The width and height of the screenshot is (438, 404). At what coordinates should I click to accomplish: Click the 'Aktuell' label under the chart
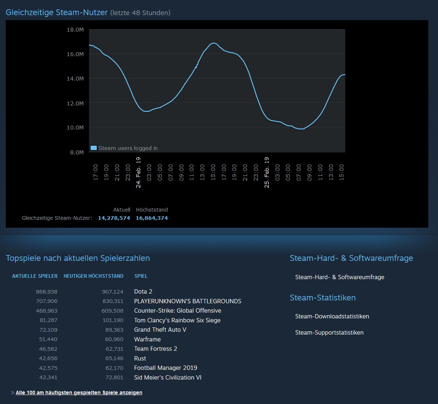(x=122, y=210)
